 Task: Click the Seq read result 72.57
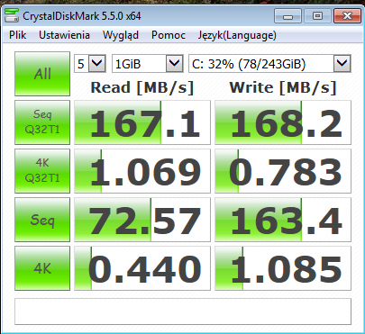tap(142, 220)
